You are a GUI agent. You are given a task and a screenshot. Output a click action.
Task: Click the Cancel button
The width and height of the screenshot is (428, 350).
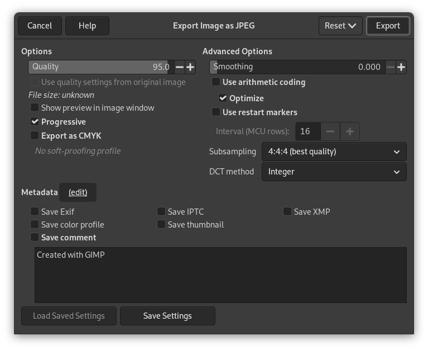tap(40, 26)
